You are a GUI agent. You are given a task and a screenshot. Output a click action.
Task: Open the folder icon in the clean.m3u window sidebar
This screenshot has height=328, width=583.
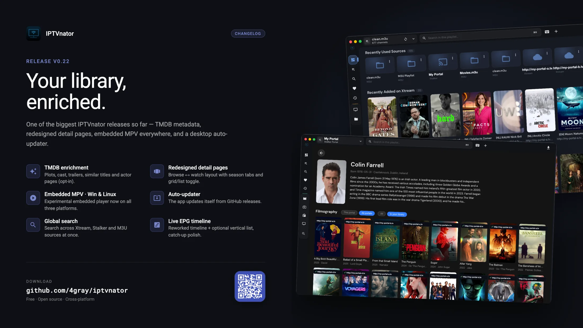point(356,119)
